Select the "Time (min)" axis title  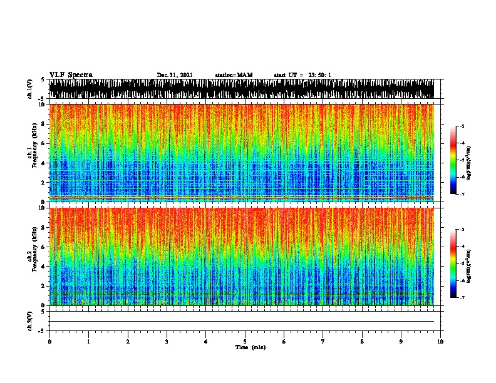(251, 347)
